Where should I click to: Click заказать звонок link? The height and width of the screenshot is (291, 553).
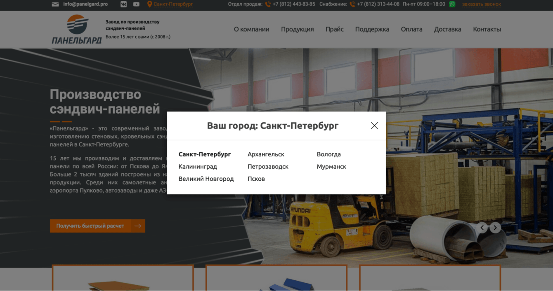click(x=482, y=4)
